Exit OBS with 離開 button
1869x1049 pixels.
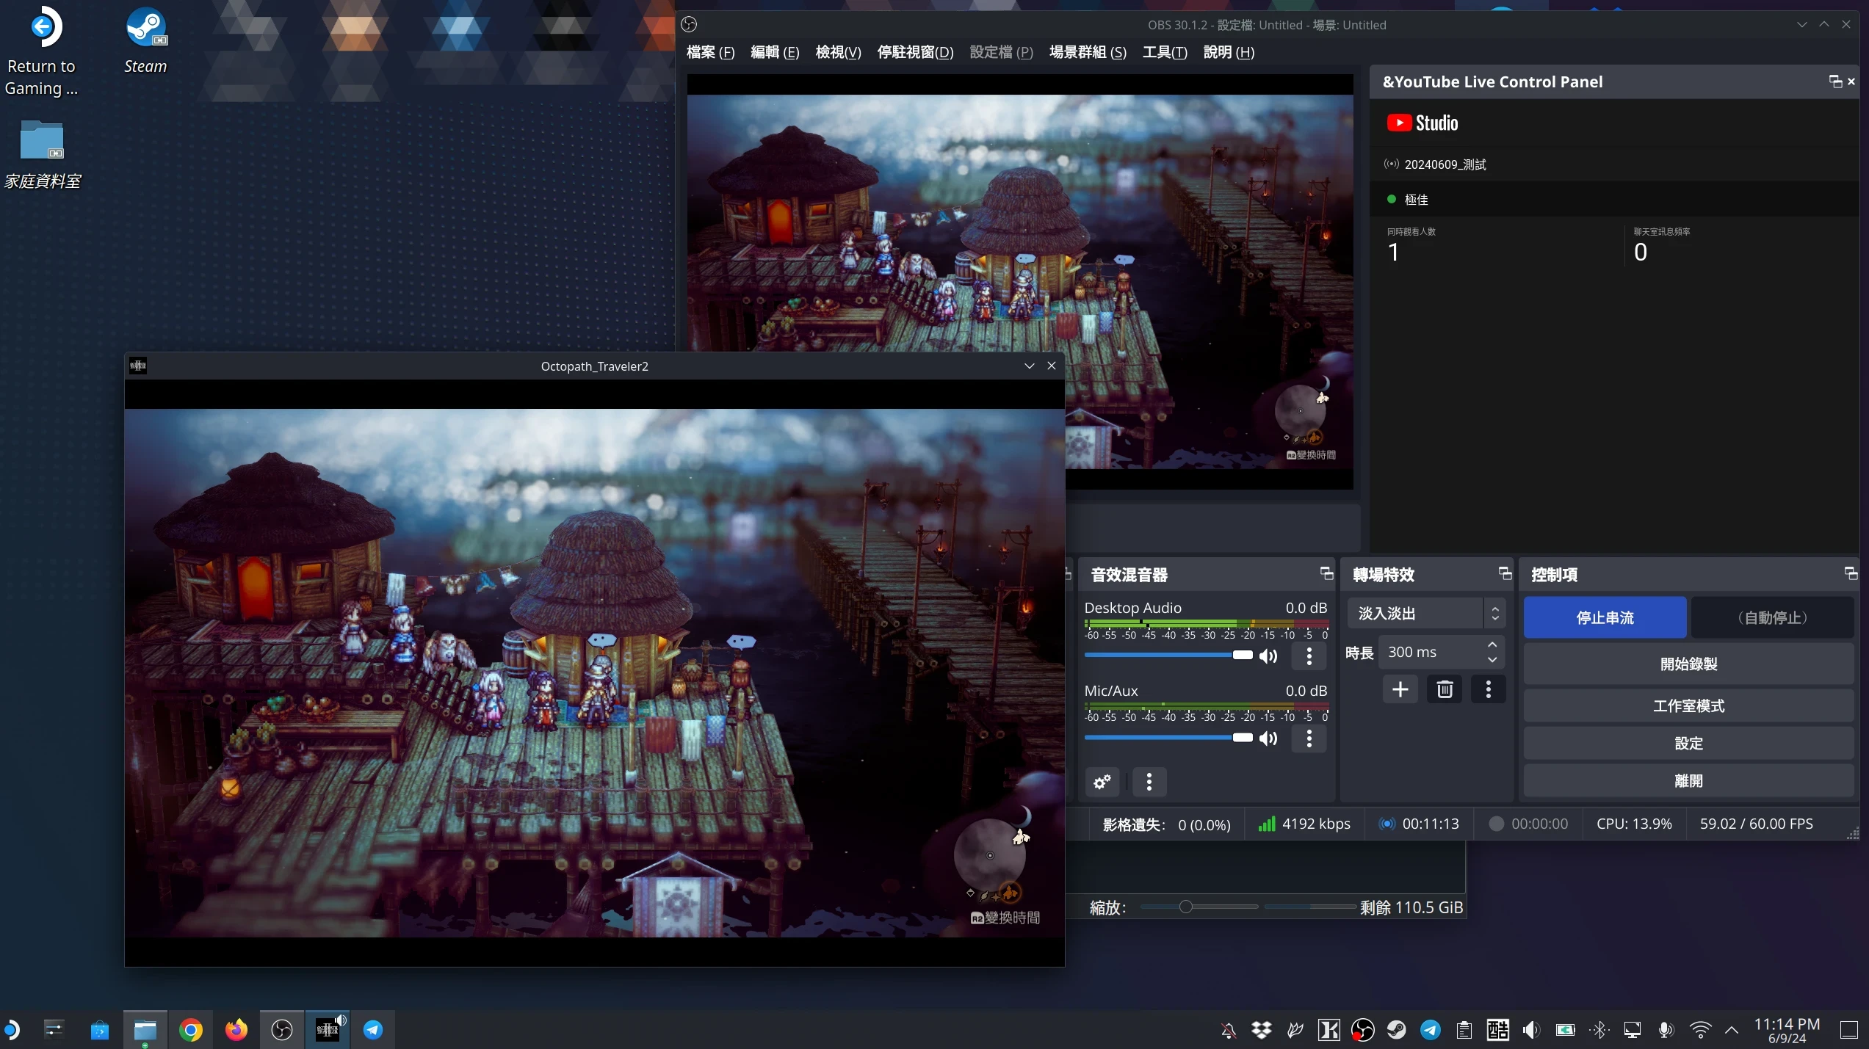coord(1688,780)
